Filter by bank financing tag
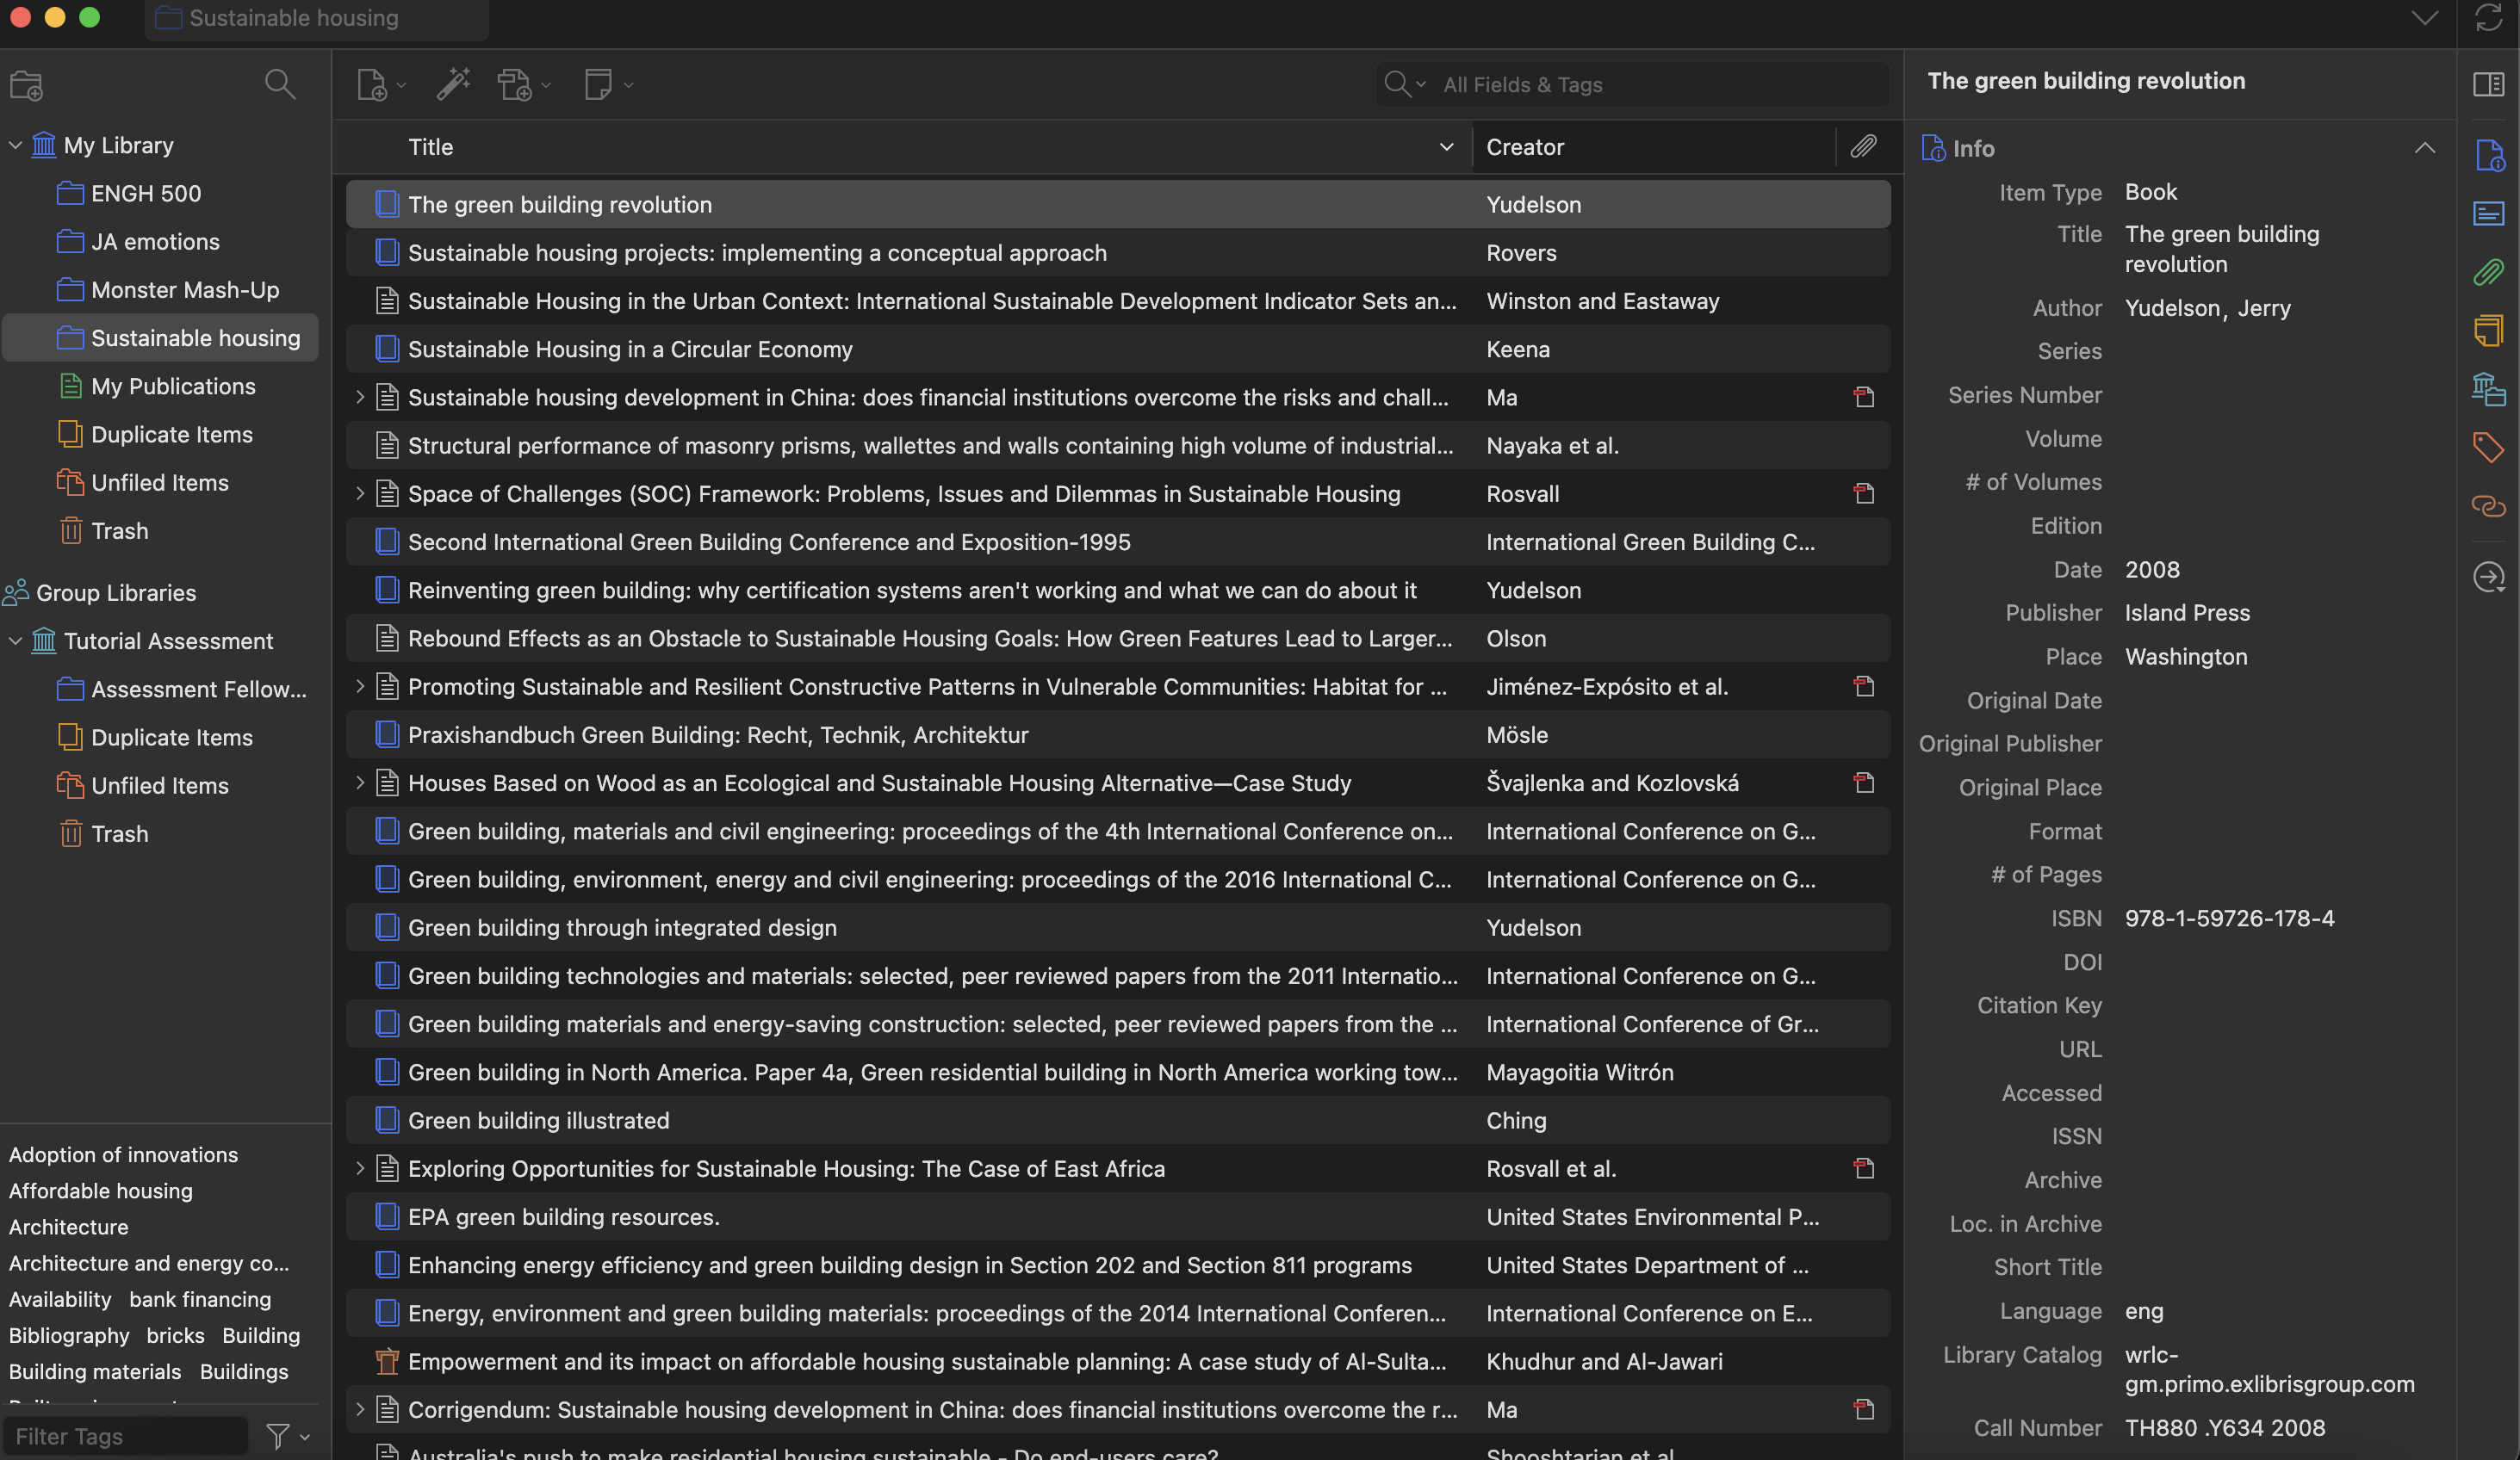The image size is (2520, 1460). click(200, 1299)
